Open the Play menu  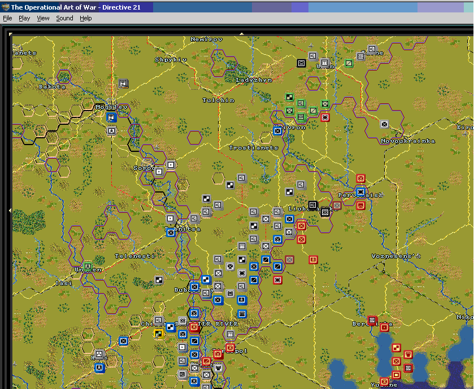[24, 18]
